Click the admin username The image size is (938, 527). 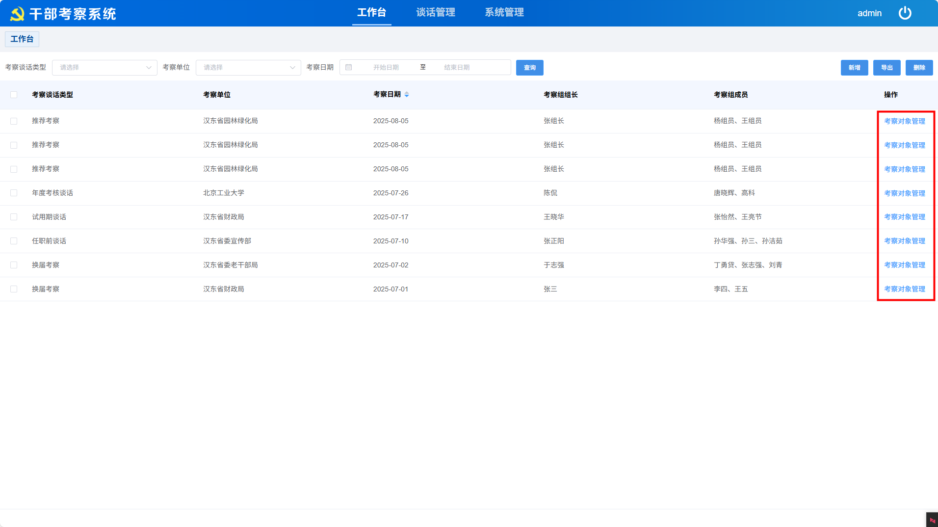869,13
